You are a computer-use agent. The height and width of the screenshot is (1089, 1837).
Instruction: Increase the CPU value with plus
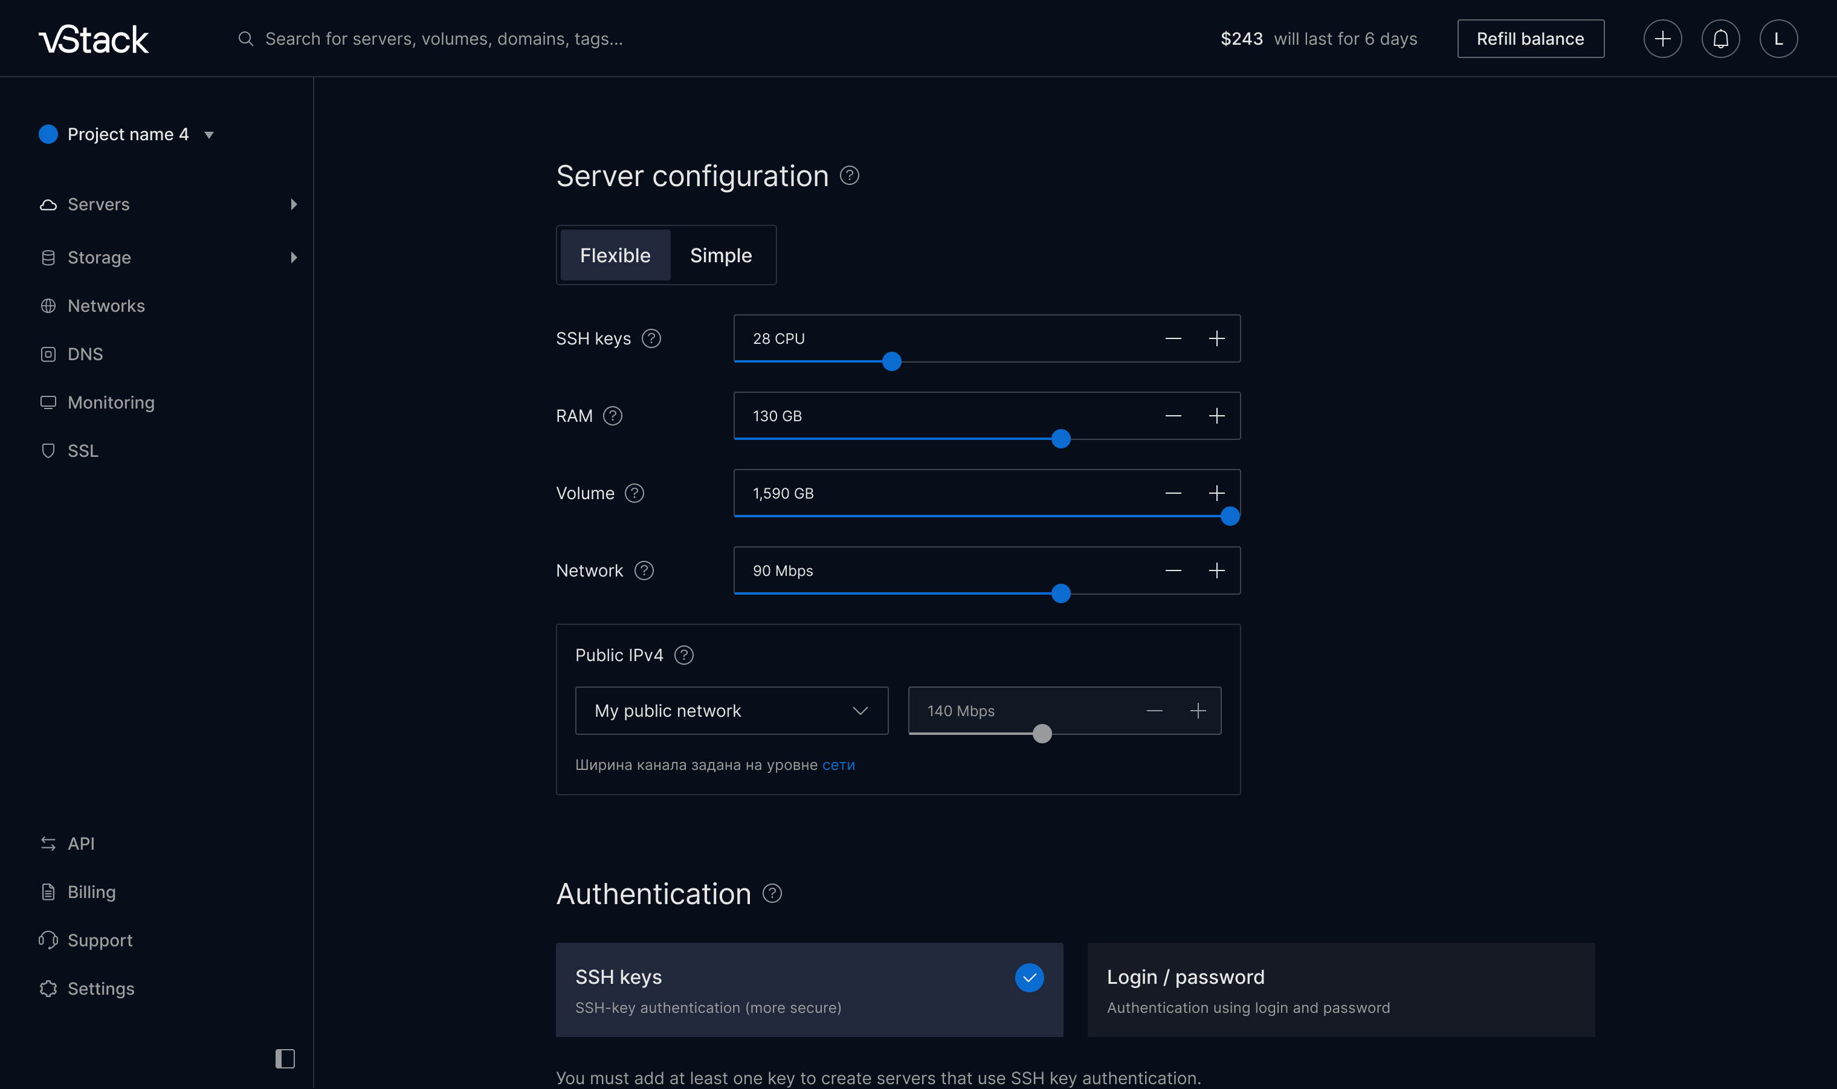(1216, 339)
